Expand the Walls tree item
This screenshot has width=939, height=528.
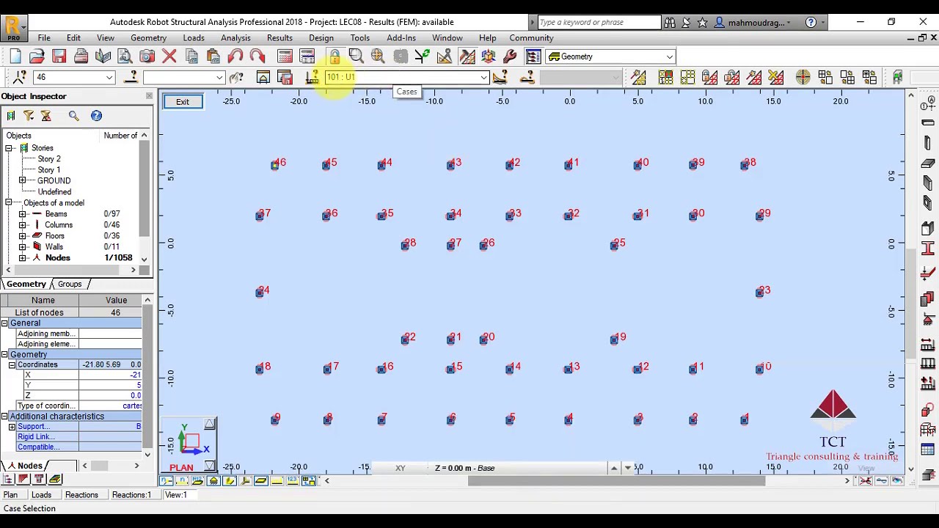[22, 247]
